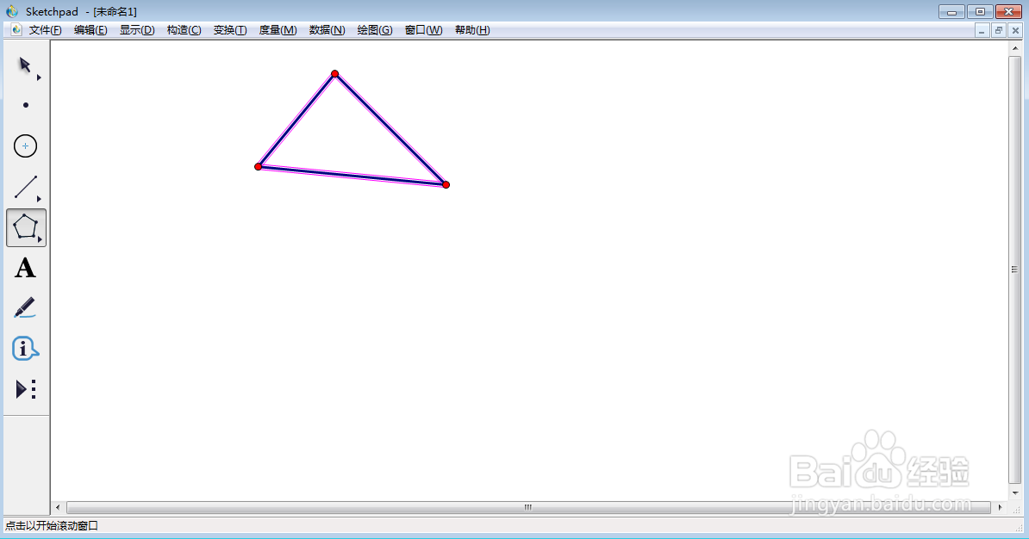Image resolution: width=1029 pixels, height=539 pixels.
Task: Click the left vertex of the triangle
Action: (258, 166)
